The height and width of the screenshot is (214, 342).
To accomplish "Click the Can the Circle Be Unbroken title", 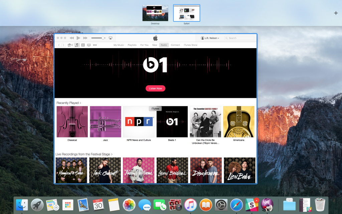I will point(205,141).
